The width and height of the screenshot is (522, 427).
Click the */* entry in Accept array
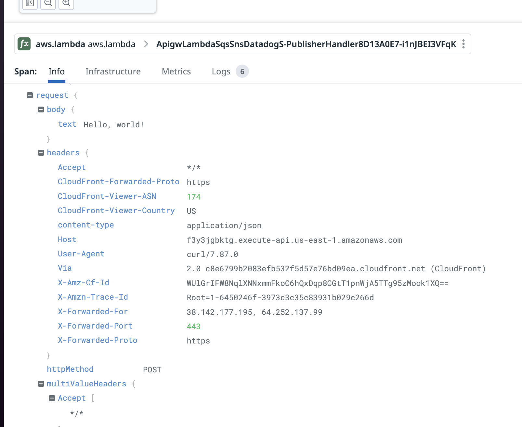click(77, 413)
